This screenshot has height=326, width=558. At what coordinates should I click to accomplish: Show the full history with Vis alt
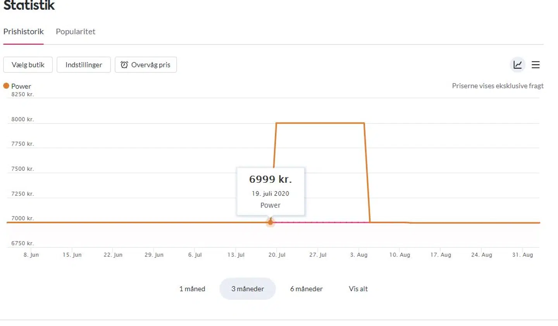pos(358,289)
